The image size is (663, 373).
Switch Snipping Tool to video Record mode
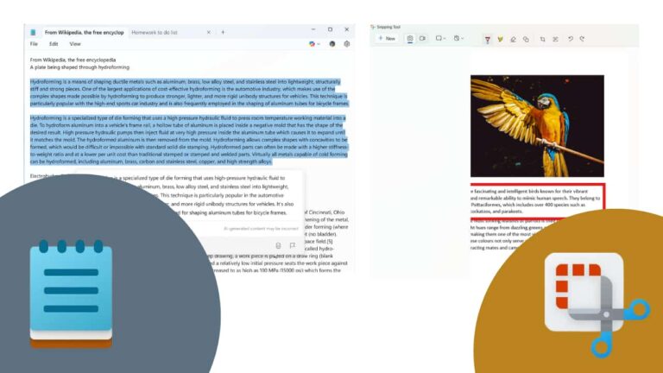[x=422, y=39]
